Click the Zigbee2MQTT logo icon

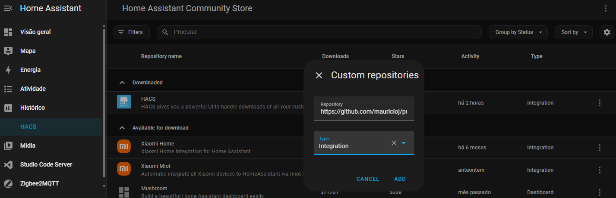point(8,183)
